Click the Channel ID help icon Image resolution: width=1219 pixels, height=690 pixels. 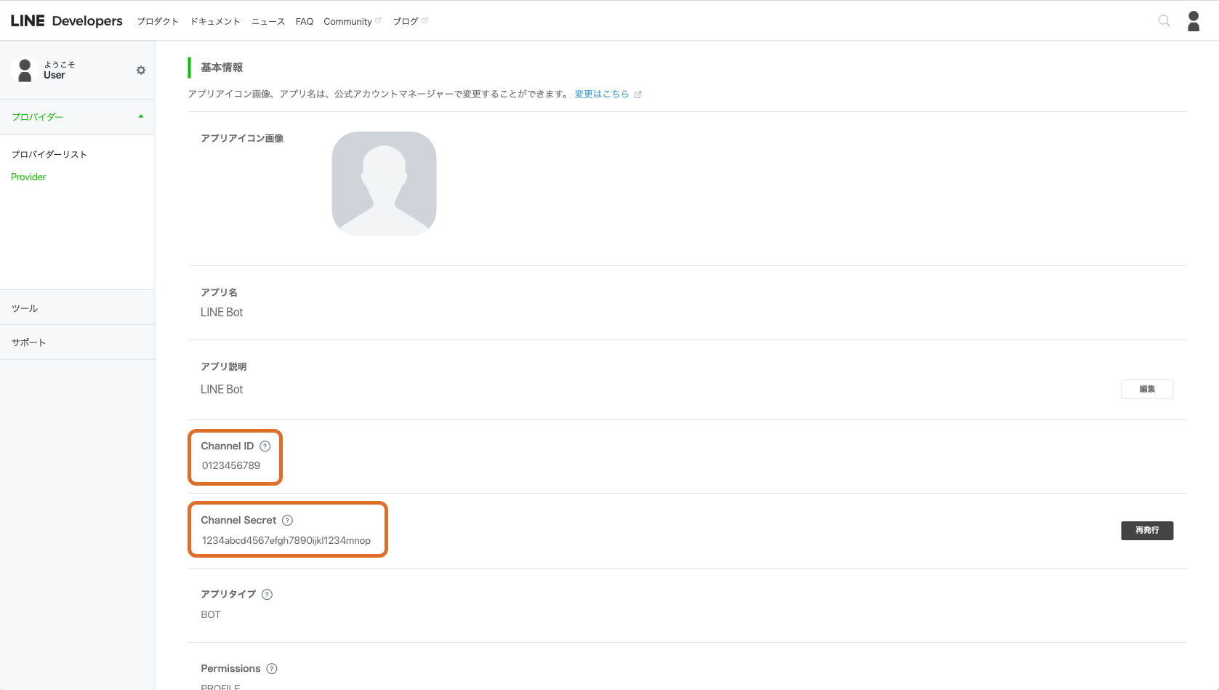[x=265, y=446]
